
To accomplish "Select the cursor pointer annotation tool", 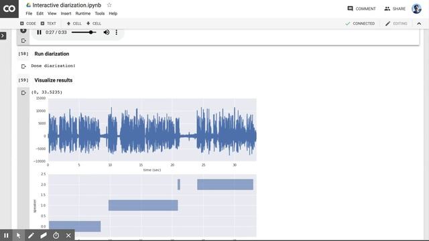I will click(x=18, y=235).
